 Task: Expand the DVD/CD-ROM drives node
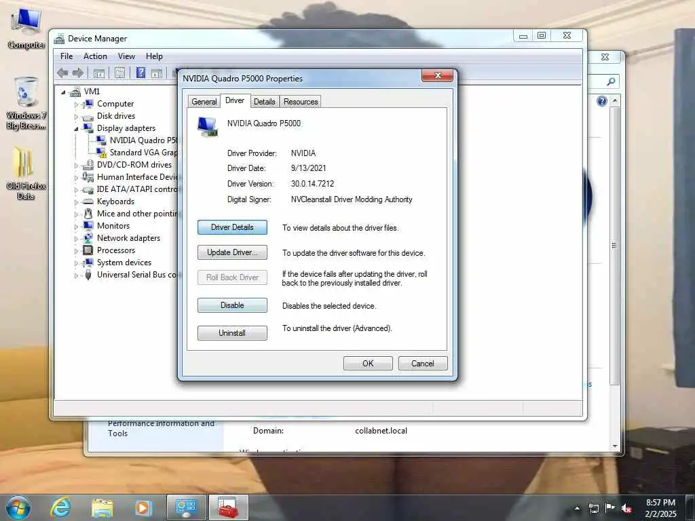coord(76,166)
